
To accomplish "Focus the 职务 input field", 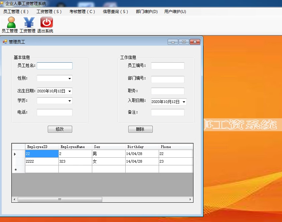I will click(168, 91).
